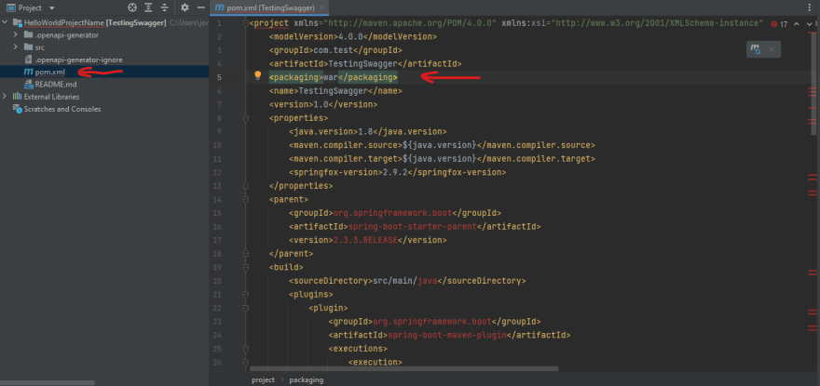Screen dimensions: 820x386
Task: Collapse the HelloWorldProjectName root node
Action: point(6,23)
